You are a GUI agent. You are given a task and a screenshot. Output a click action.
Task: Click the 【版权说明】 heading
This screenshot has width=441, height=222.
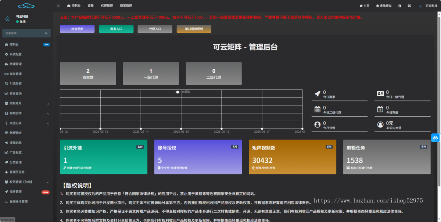[x=77, y=186]
